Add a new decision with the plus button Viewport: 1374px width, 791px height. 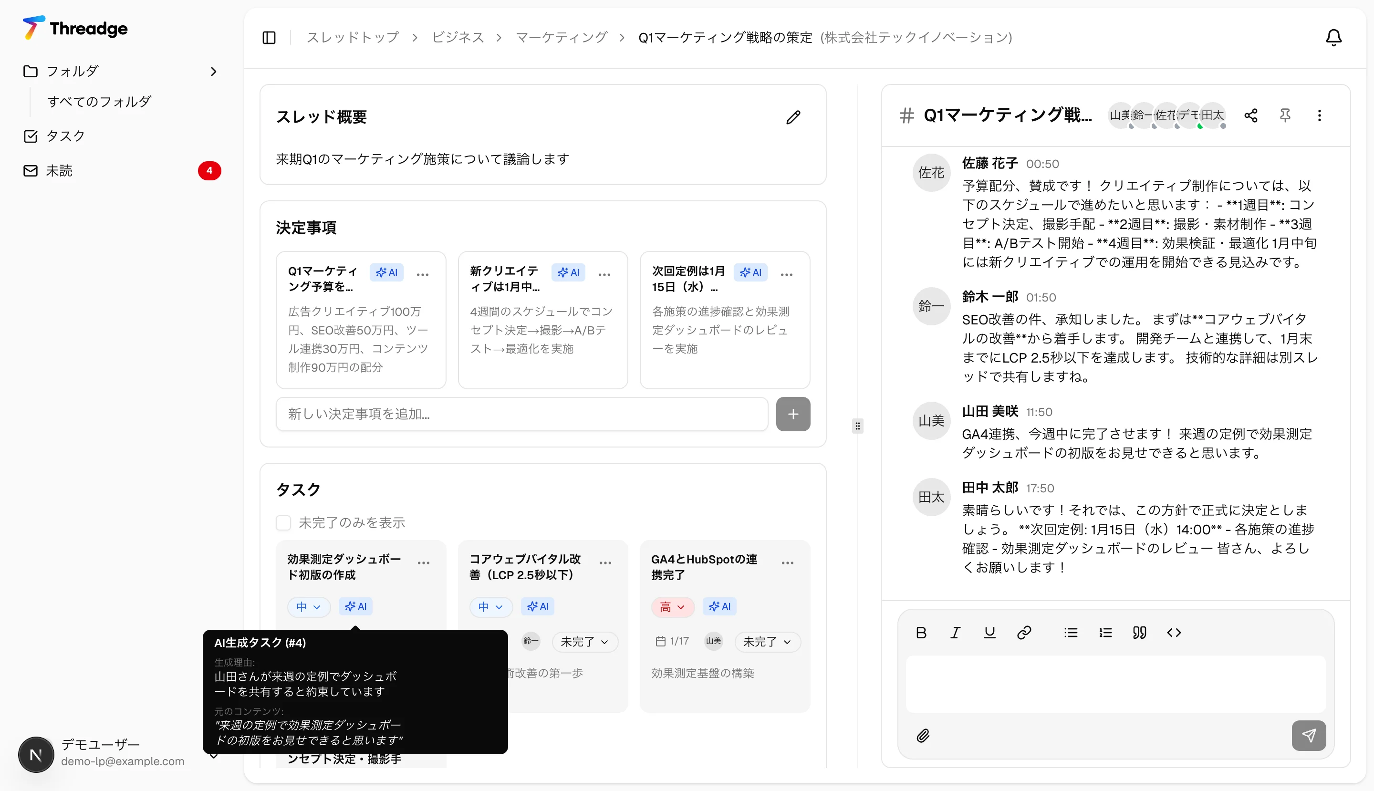click(x=792, y=414)
